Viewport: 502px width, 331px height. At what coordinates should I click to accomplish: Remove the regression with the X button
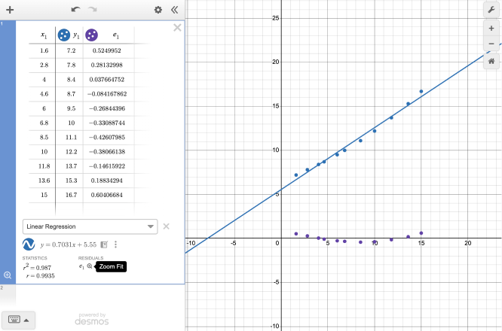167,226
